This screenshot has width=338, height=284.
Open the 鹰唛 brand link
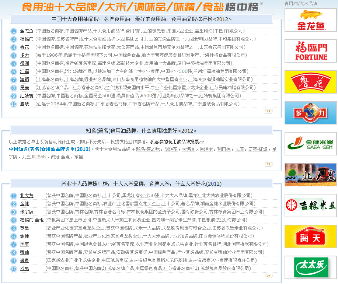(x=25, y=104)
